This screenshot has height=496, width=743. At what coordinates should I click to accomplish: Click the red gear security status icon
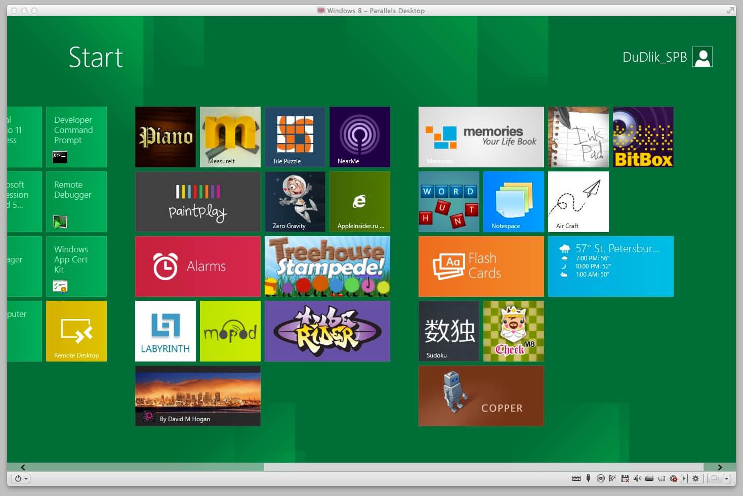click(x=674, y=478)
